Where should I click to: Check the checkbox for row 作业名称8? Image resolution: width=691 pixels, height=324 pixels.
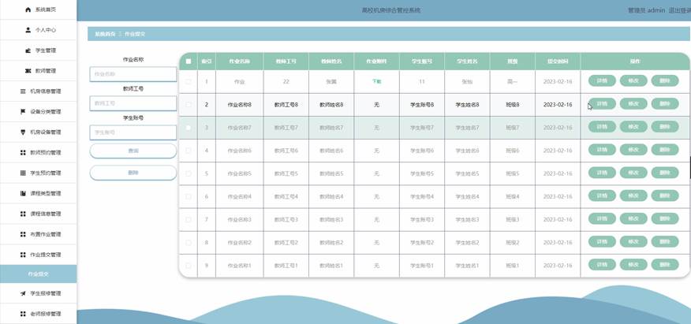(189, 105)
